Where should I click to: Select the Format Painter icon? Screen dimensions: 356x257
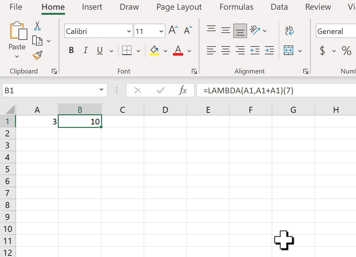(x=37, y=55)
